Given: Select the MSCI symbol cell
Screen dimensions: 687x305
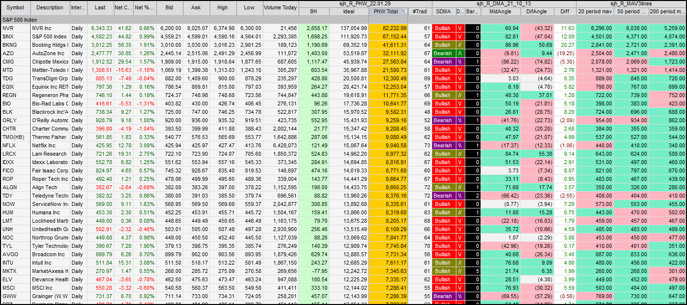Looking at the screenshot, I should coord(15,288).
